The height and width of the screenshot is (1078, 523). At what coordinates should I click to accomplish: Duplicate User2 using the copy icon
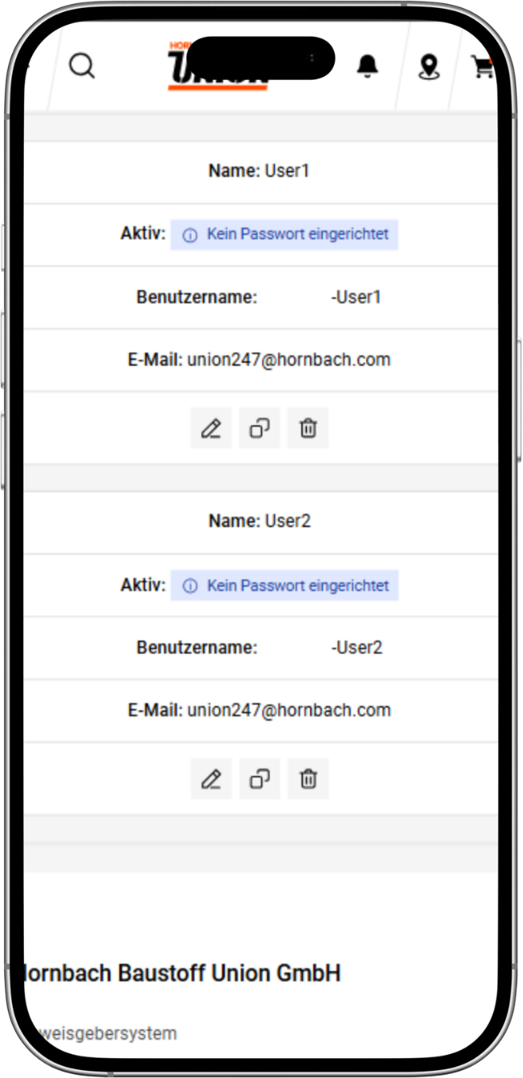coord(260,779)
